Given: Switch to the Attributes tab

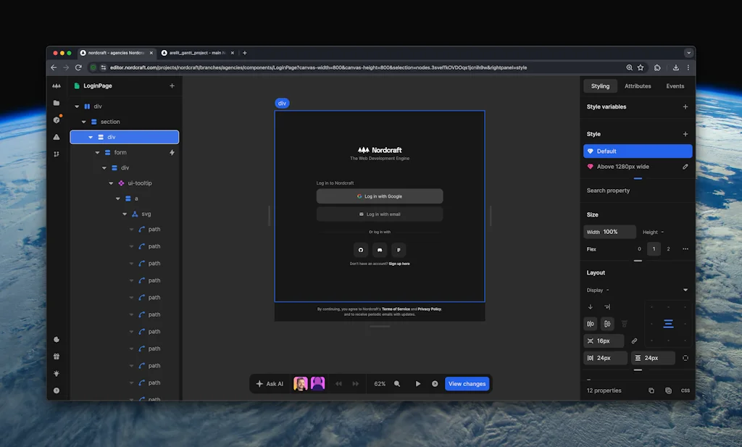Looking at the screenshot, I should 637,85.
